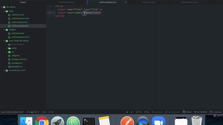The height and width of the screenshot is (125, 223).
Task: Launch Postman from the Dock
Action: (127, 121)
